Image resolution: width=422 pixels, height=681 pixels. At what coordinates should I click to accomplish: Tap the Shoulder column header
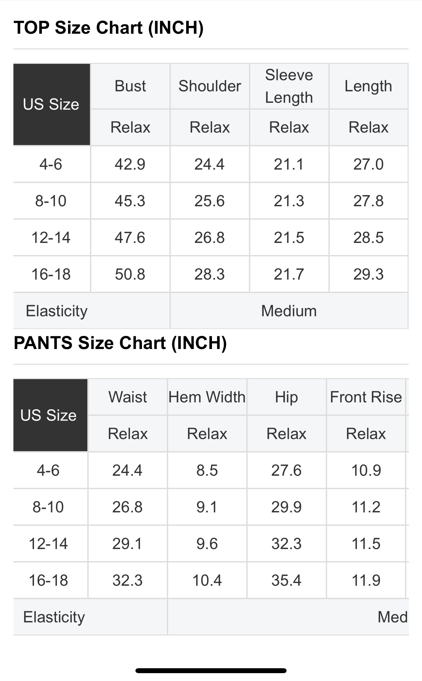pyautogui.click(x=210, y=86)
